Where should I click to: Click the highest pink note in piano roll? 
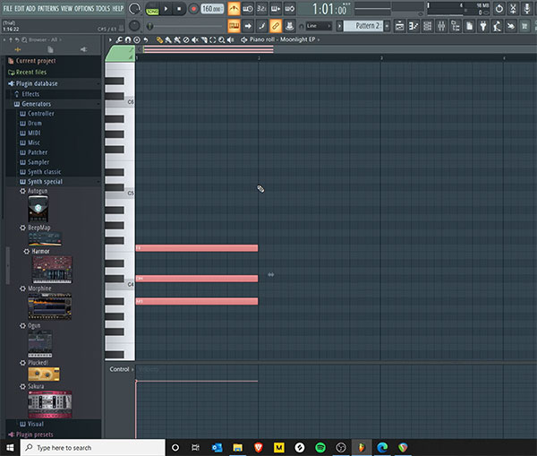coord(196,248)
